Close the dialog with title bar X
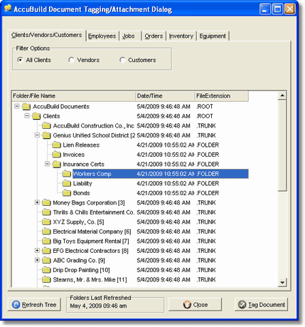Viewport: 305px width, 327px height. point(290,9)
